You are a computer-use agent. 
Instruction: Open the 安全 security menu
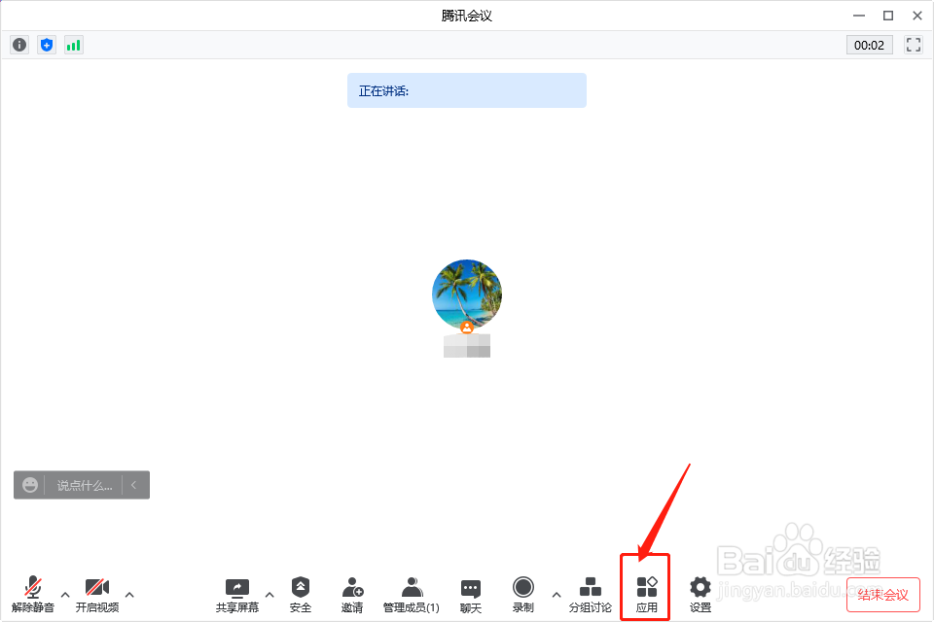pyautogui.click(x=301, y=595)
